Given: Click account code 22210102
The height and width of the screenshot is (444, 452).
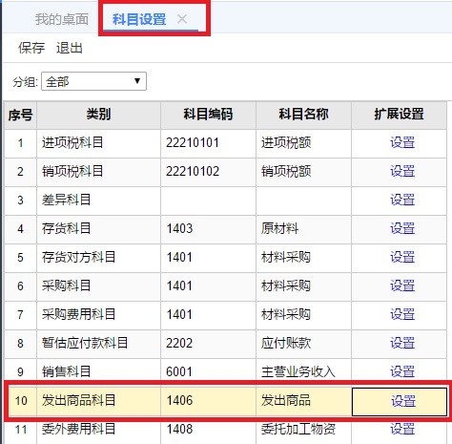Looking at the screenshot, I should (193, 171).
